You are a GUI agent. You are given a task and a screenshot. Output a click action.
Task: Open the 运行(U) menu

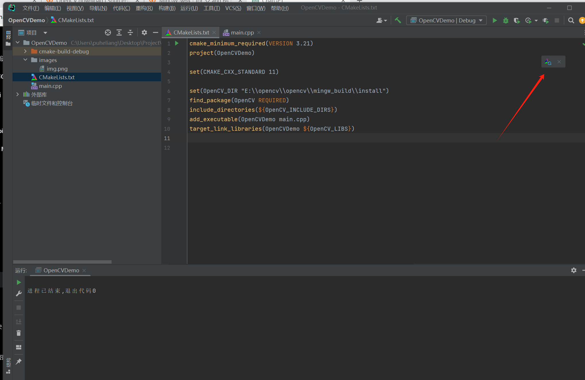(x=189, y=8)
